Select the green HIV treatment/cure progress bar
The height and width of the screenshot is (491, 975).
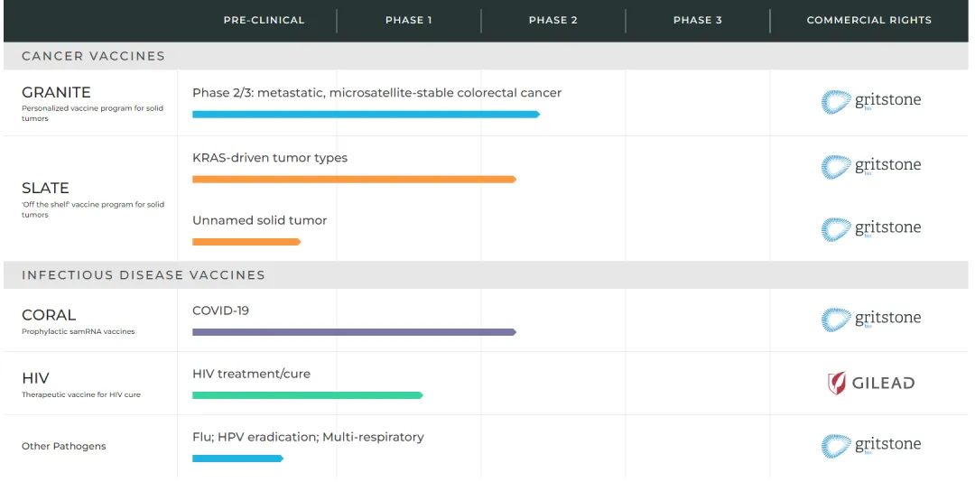pyautogui.click(x=307, y=395)
